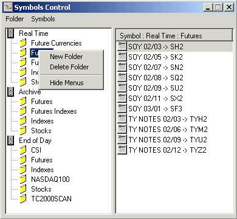Image resolution: width=237 pixels, height=219 pixels.
Task: Minimize the Symbols Control window
Action: [208, 7]
